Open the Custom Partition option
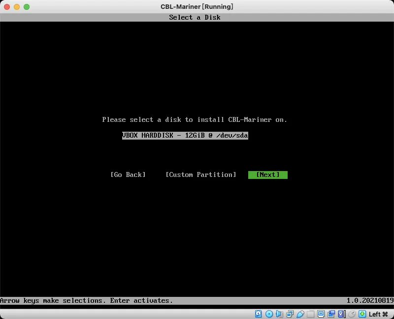 pos(201,174)
